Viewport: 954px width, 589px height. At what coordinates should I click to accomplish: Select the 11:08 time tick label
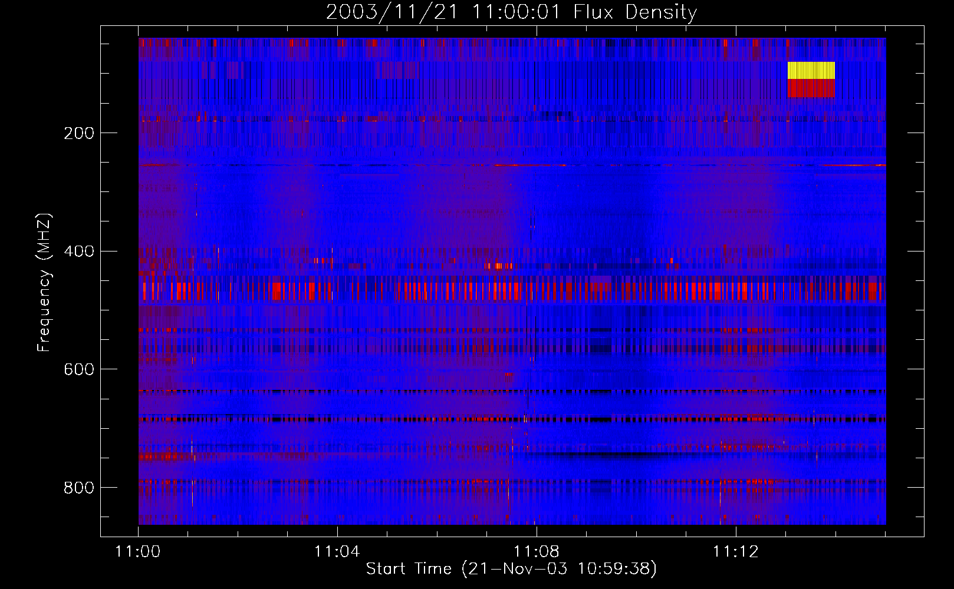(536, 552)
